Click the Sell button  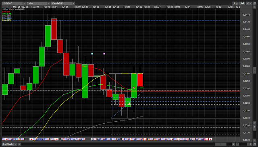(x=242, y=3)
